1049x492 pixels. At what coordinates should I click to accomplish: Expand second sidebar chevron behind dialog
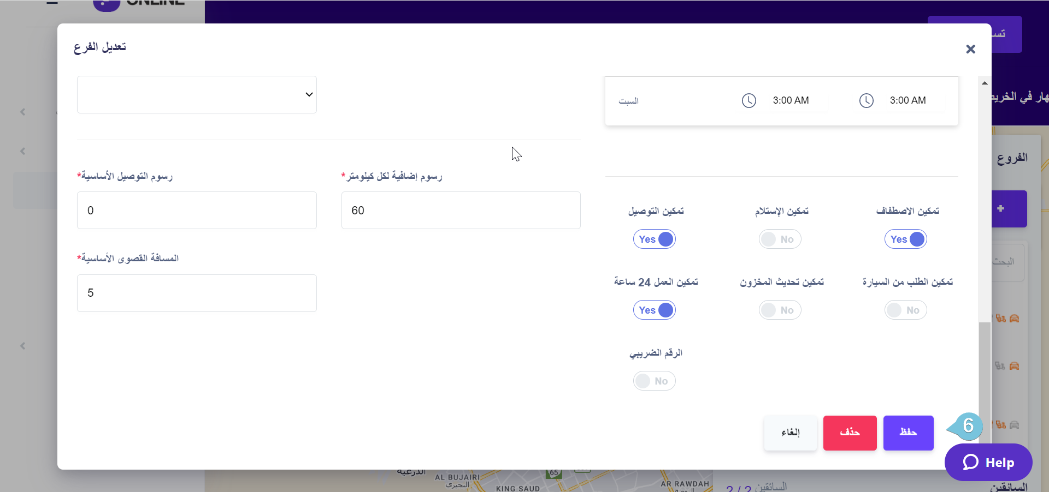[23, 151]
